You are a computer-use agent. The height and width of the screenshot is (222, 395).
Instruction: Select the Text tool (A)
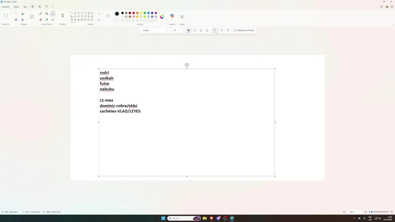pos(53,14)
